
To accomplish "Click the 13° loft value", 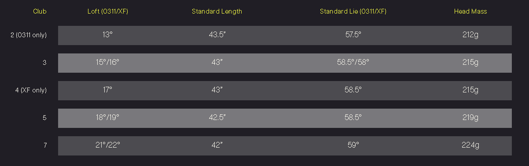I will tap(108, 35).
